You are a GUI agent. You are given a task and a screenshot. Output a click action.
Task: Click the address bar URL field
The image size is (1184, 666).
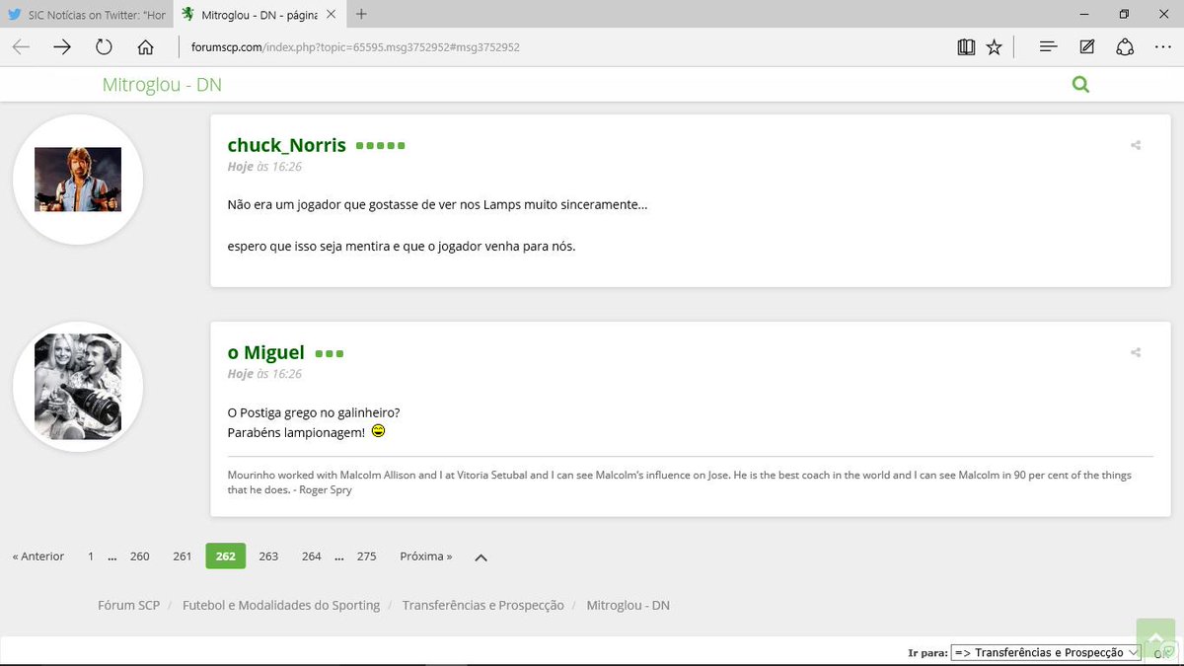(x=562, y=46)
